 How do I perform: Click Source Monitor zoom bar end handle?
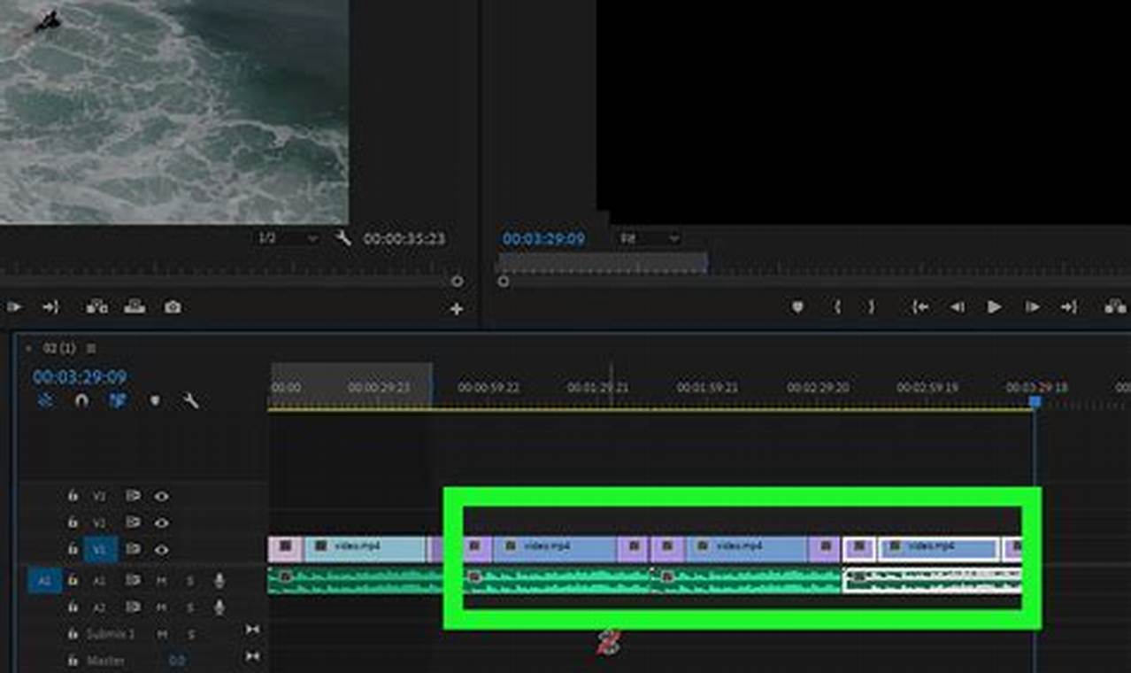tap(457, 281)
